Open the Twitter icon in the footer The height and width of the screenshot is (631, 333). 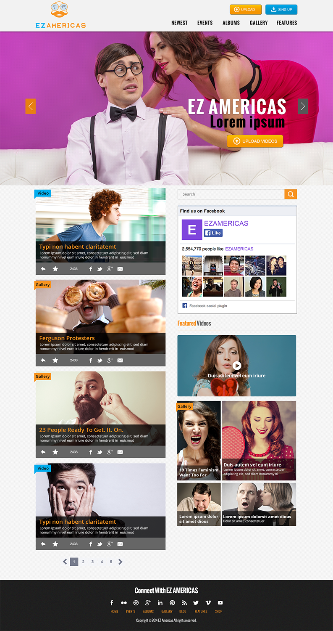196,603
